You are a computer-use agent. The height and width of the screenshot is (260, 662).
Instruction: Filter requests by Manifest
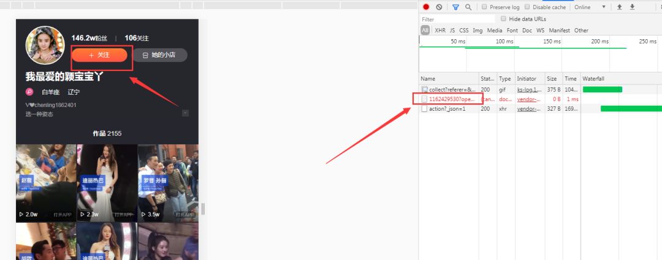coord(560,31)
